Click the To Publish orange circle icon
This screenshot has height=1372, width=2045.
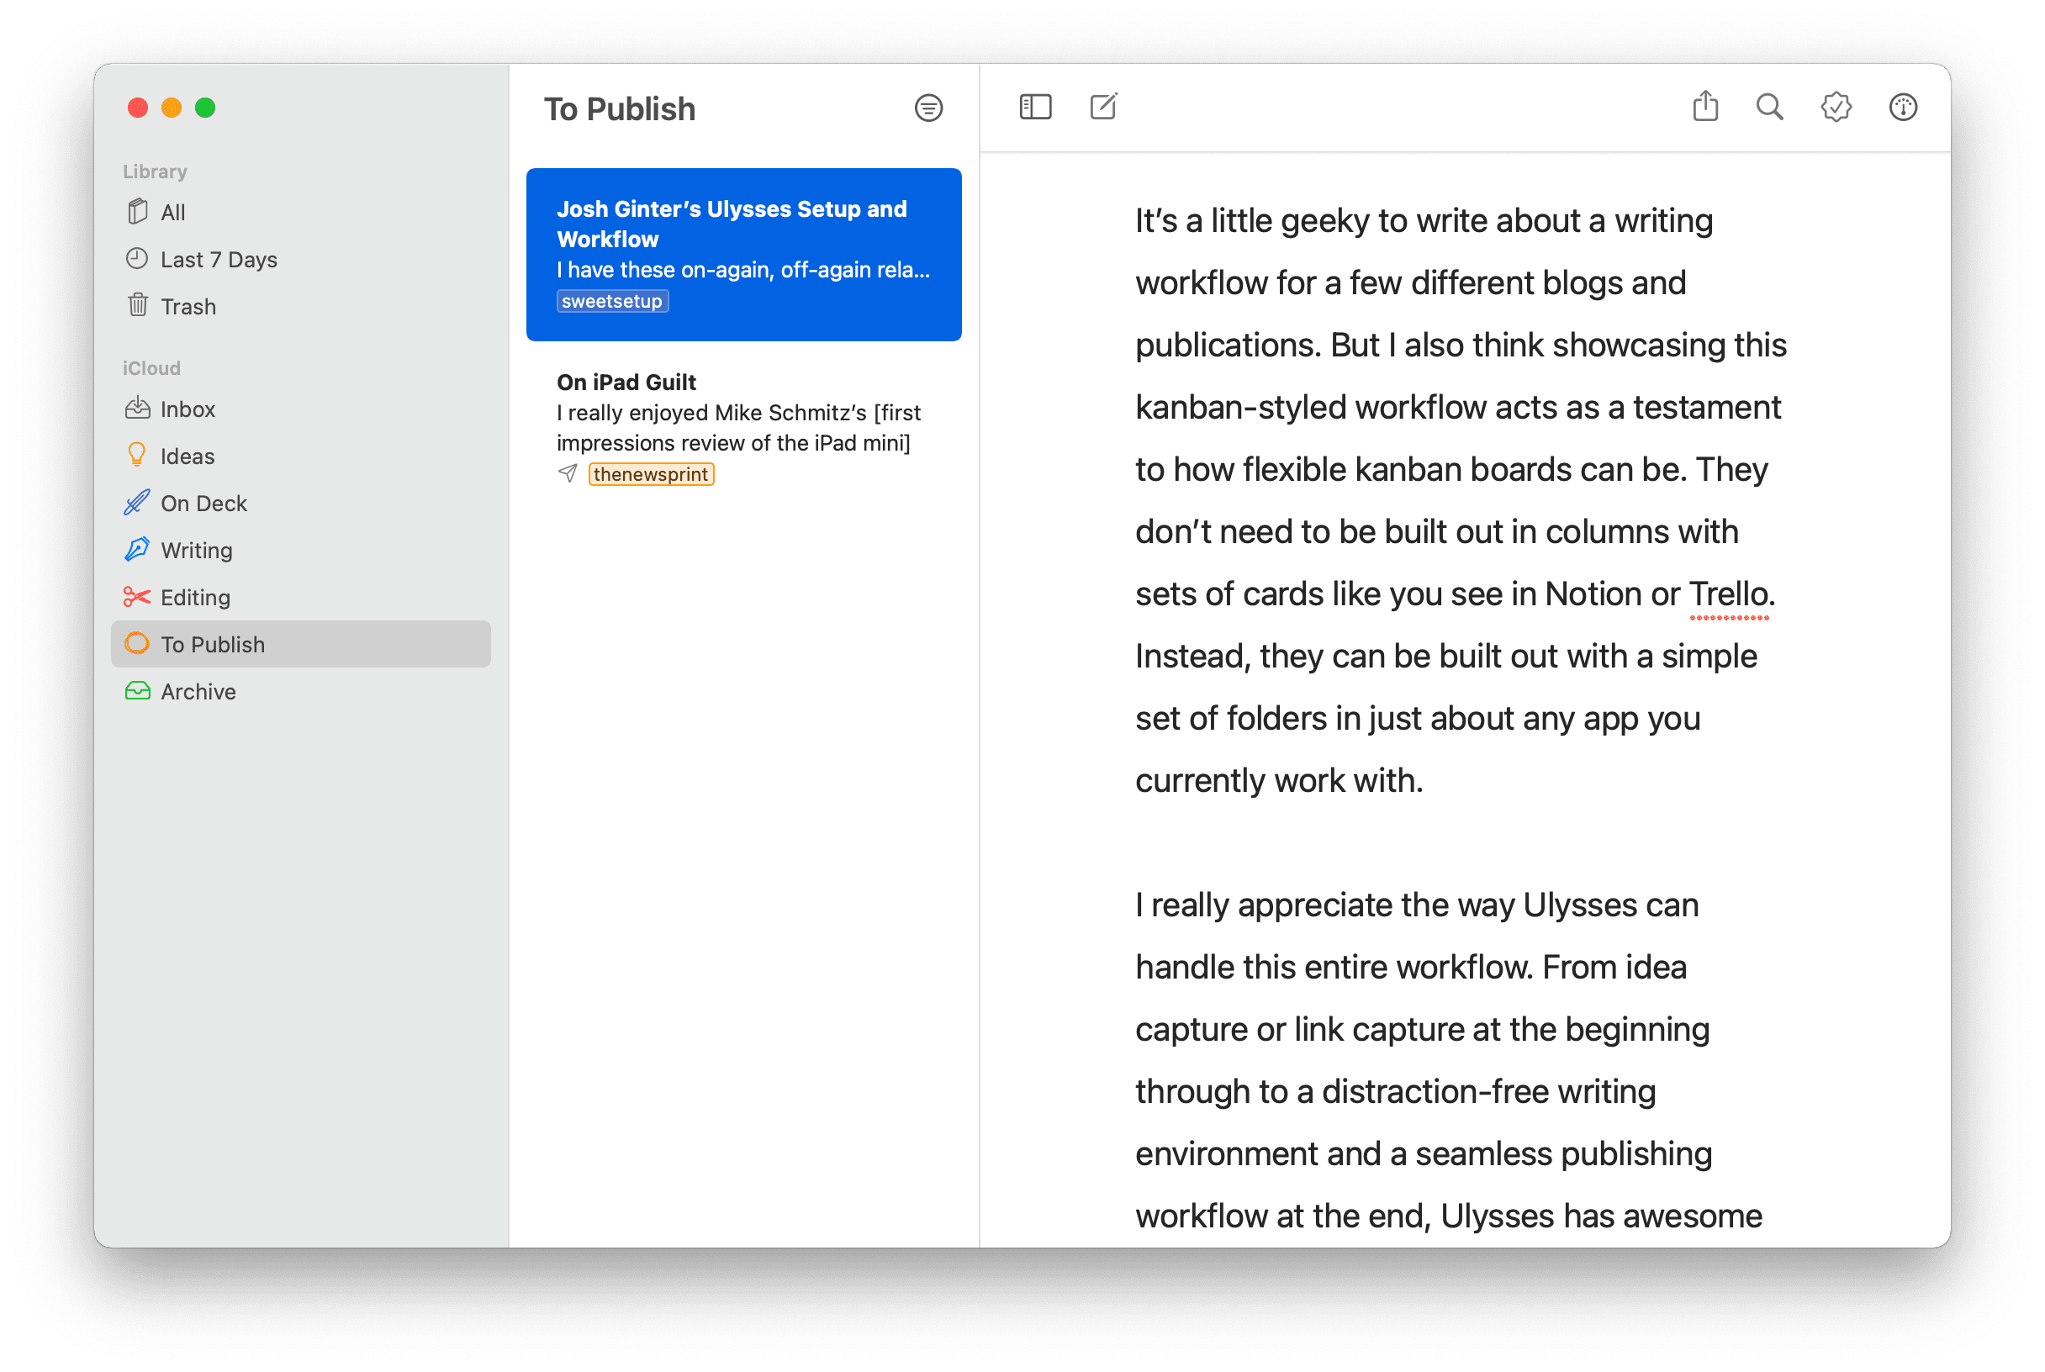point(136,643)
